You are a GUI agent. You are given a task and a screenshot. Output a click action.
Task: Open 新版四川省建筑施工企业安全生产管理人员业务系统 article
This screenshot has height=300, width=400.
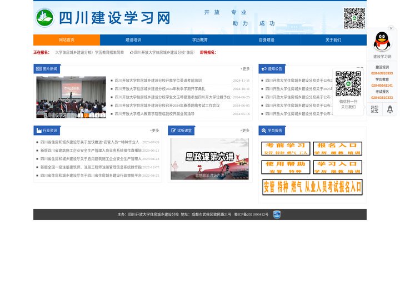click(x=91, y=151)
